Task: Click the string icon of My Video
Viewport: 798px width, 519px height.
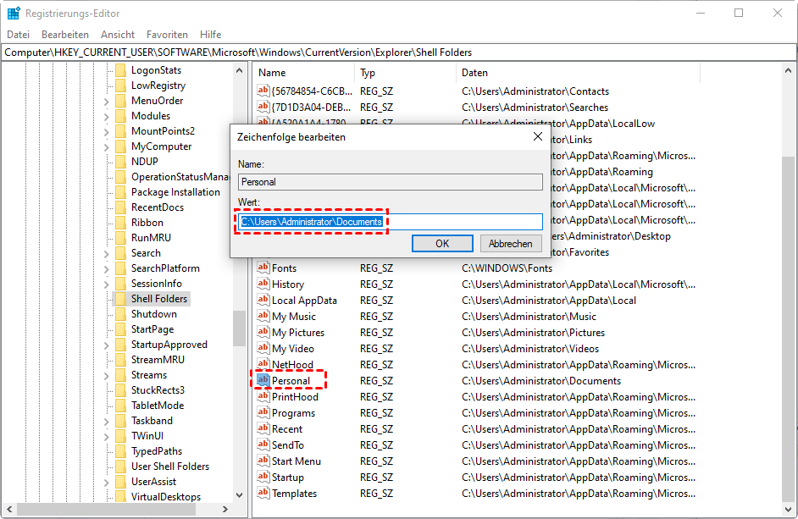Action: click(263, 349)
